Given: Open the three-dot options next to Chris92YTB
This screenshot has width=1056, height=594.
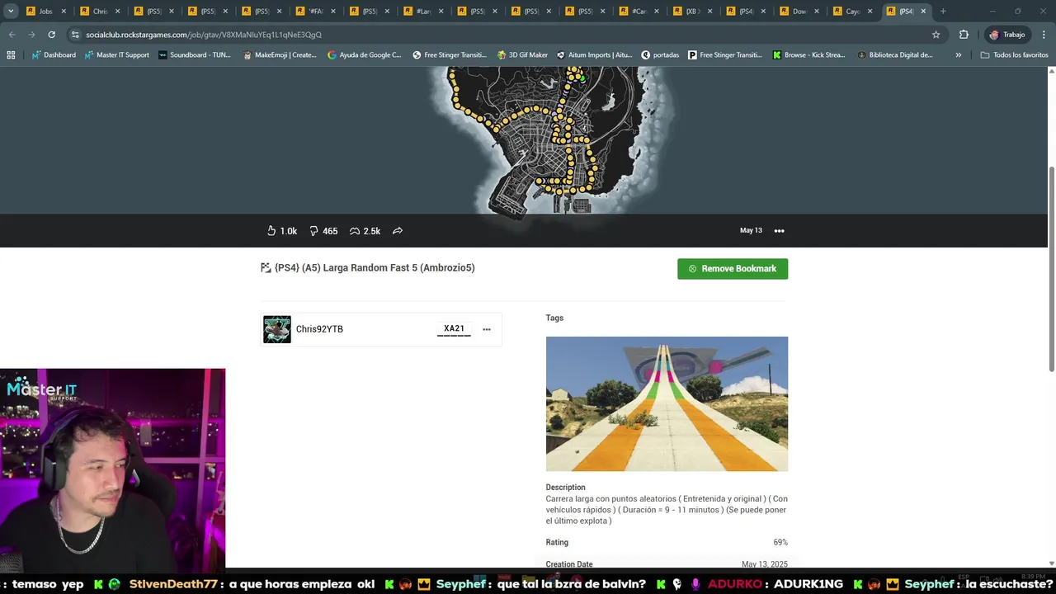Looking at the screenshot, I should [487, 329].
